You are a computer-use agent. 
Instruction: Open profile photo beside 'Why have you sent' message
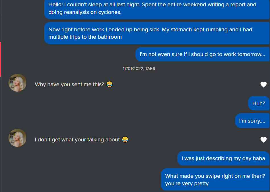click(17, 83)
